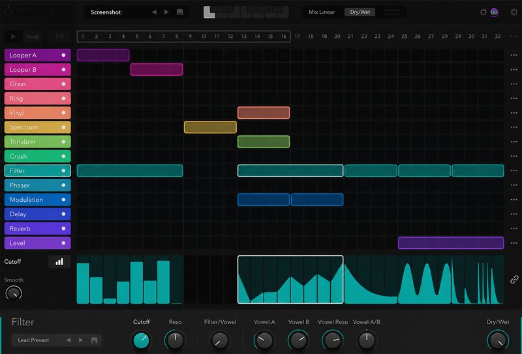
Task: Select the Filter effect lane
Action: [38, 170]
